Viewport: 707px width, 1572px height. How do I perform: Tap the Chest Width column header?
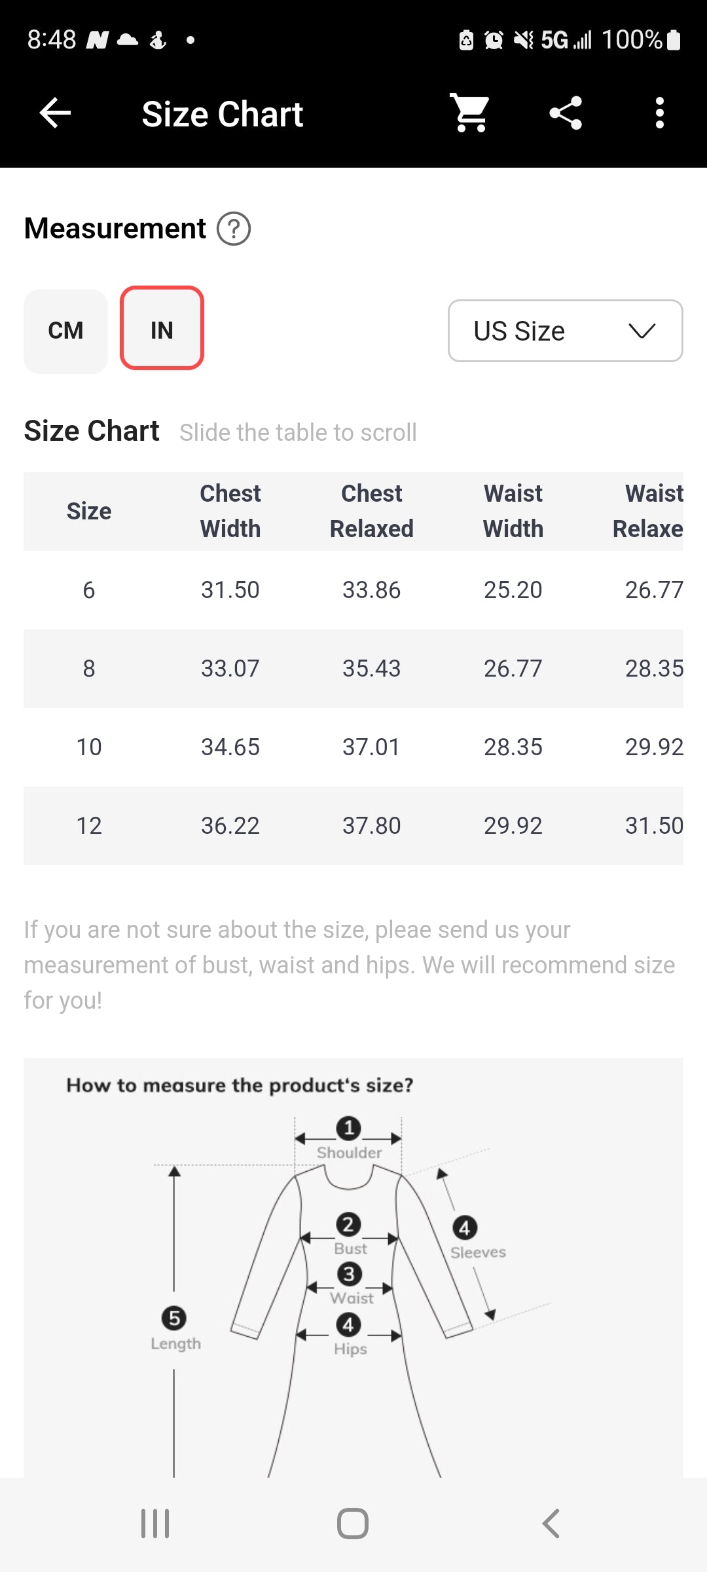coord(230,511)
